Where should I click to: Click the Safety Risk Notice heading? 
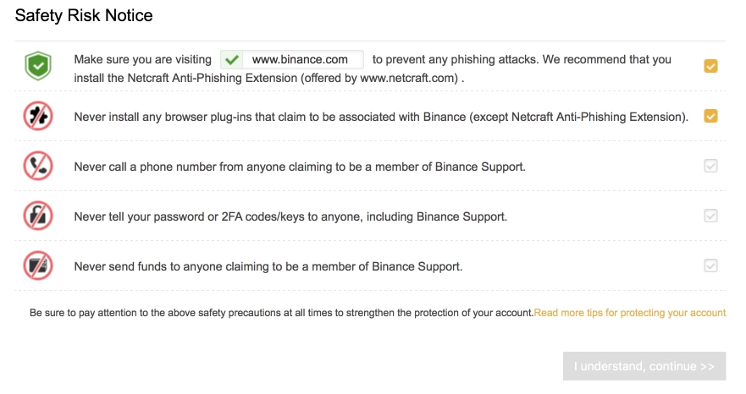(x=84, y=15)
